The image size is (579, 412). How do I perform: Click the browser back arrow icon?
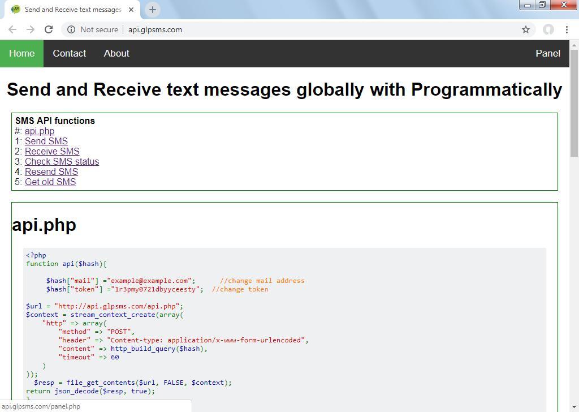12,29
